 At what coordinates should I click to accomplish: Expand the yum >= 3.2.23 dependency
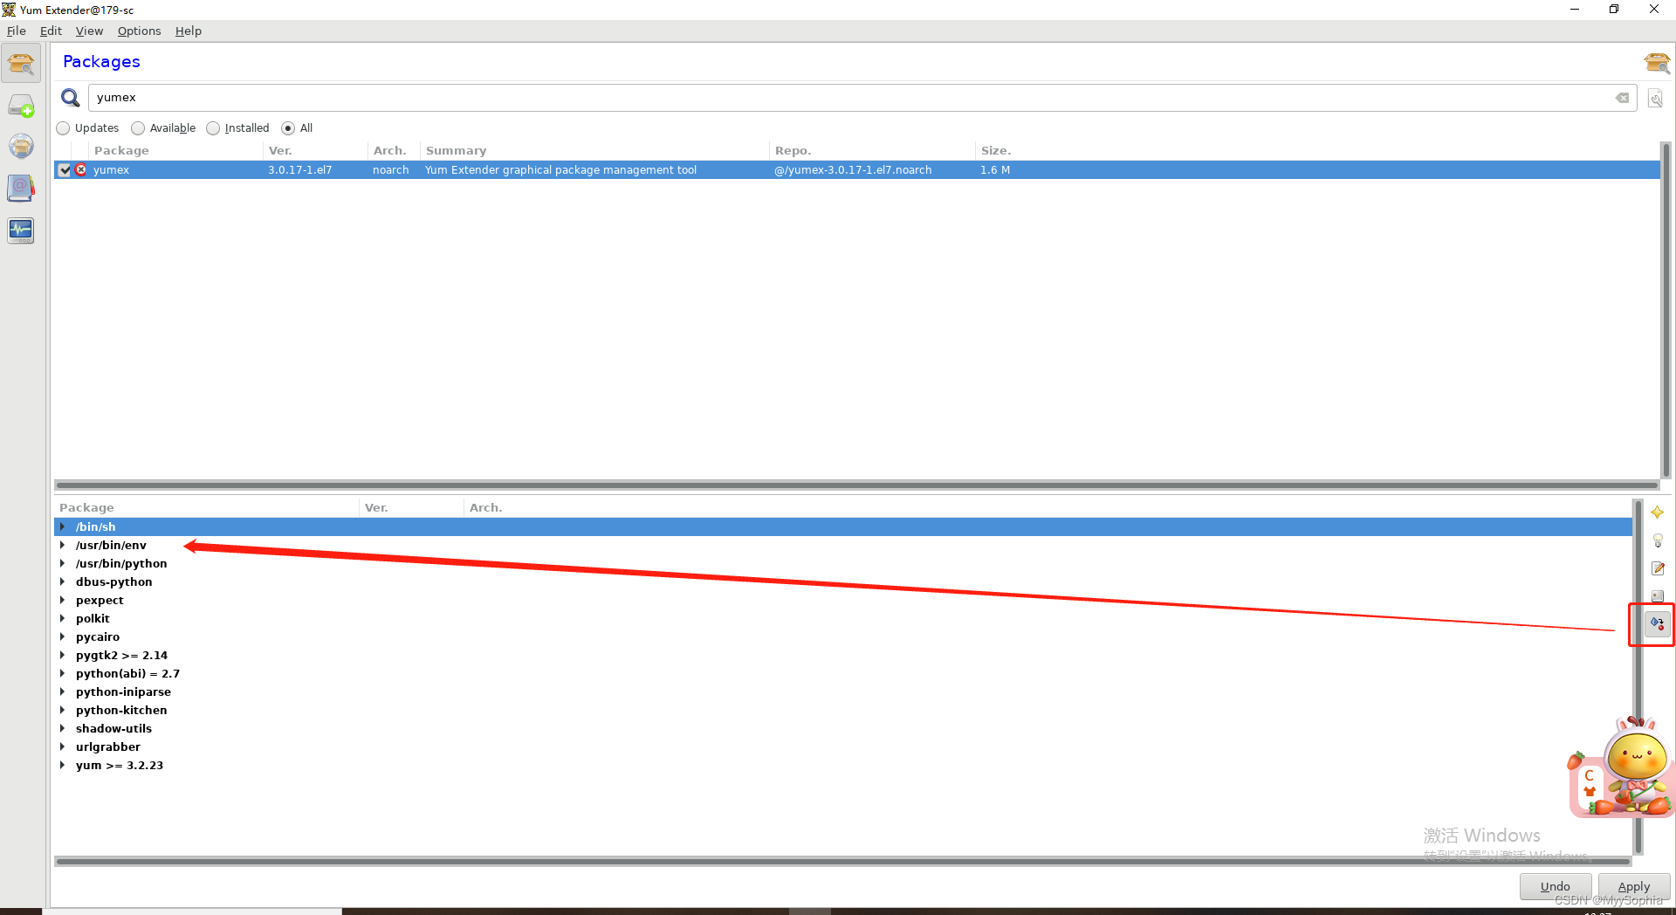63,765
